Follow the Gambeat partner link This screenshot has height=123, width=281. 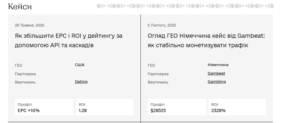(x=216, y=73)
